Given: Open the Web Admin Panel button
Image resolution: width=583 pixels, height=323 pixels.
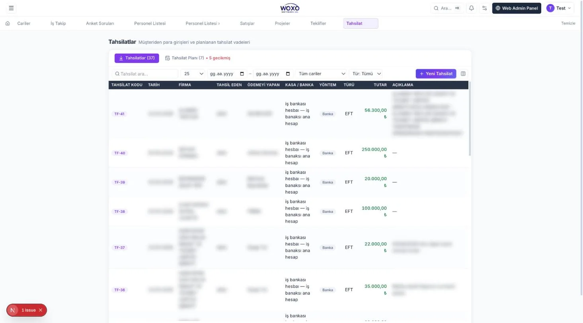Looking at the screenshot, I should coord(517,8).
